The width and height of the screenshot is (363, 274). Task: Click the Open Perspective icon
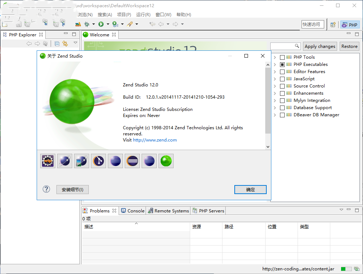[333, 24]
